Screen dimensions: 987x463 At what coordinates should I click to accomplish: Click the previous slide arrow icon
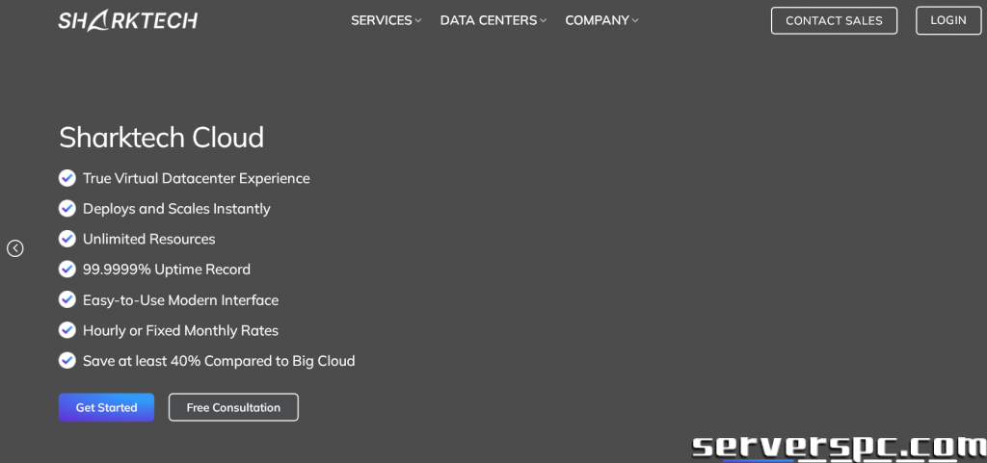[x=15, y=248]
